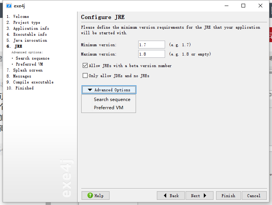Image resolution: width=272 pixels, height=205 pixels.
Task: Click the Cancel button
Action: tap(254, 196)
